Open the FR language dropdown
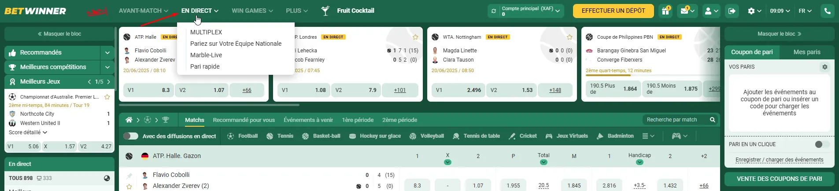The width and height of the screenshot is (839, 191). (805, 11)
